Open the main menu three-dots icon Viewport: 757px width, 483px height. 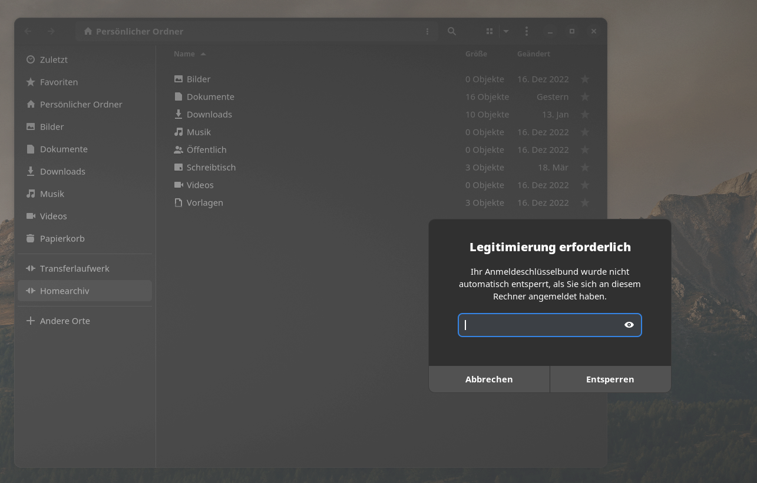tap(527, 31)
